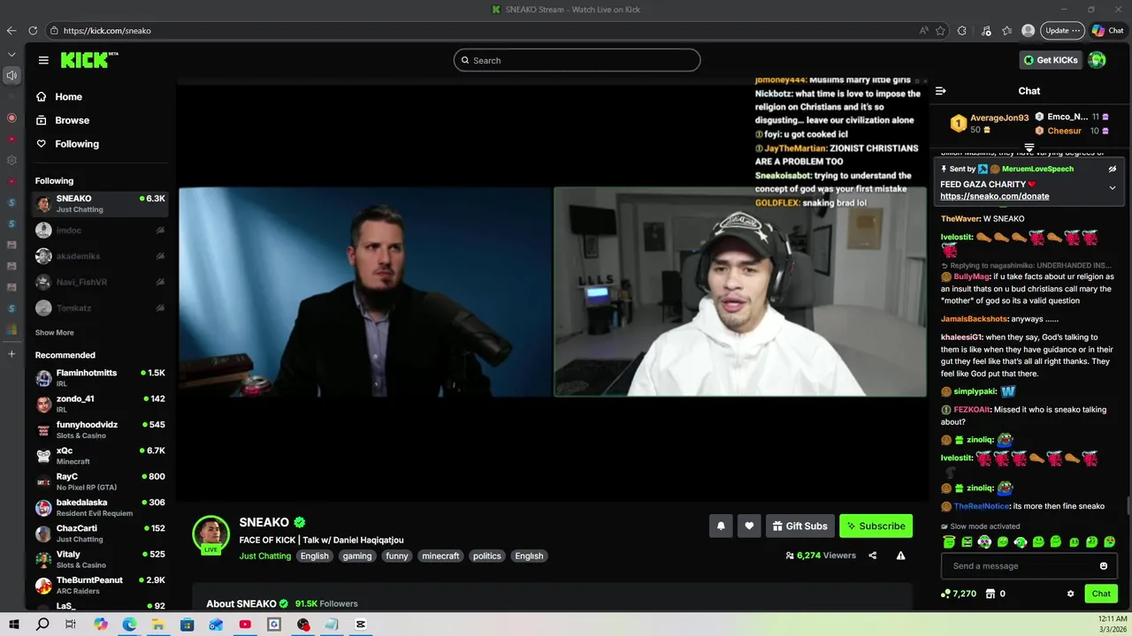Expand Show More in following list
1132x636 pixels.
click(x=55, y=333)
